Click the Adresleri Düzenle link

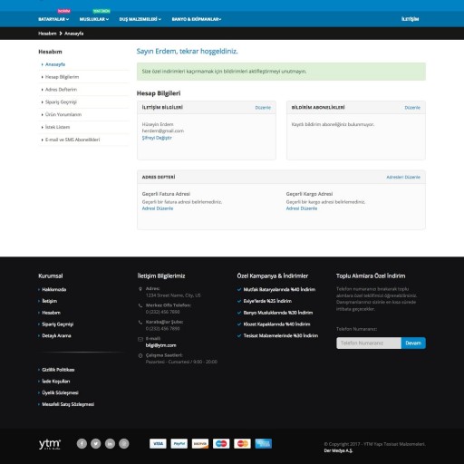[x=403, y=177]
